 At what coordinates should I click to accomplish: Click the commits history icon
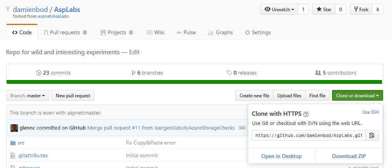click(x=39, y=73)
